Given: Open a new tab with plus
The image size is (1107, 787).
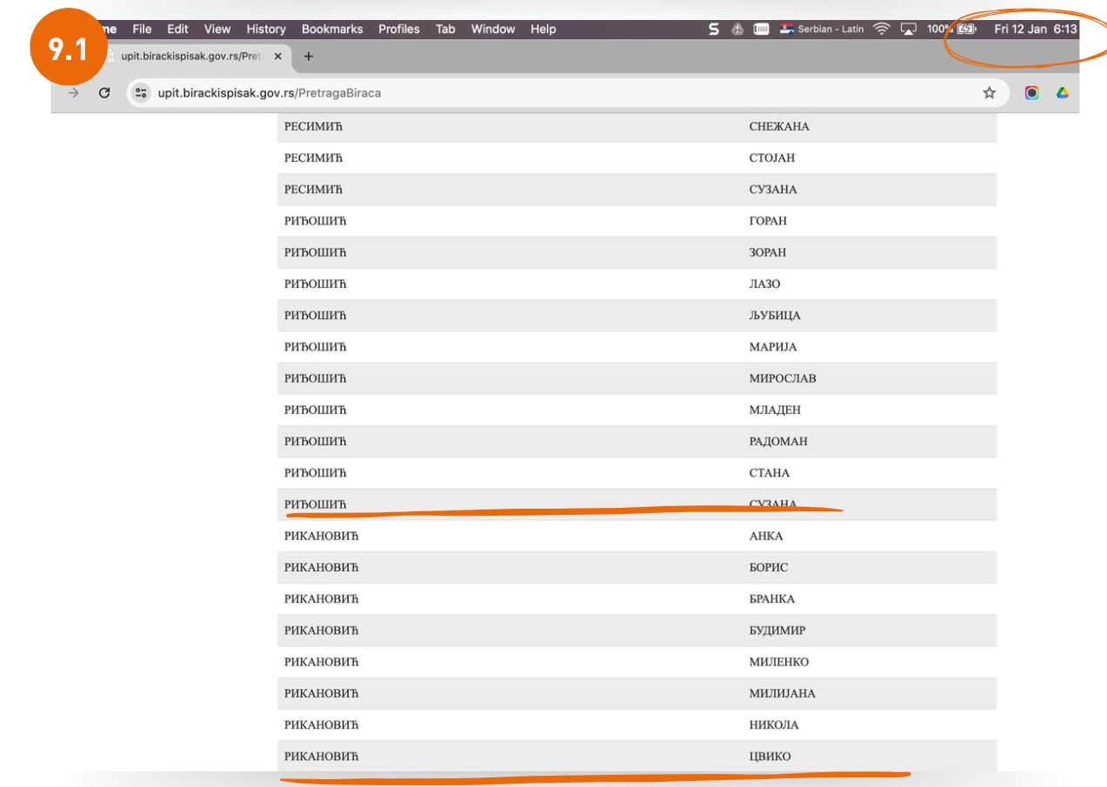Looking at the screenshot, I should click(x=308, y=57).
